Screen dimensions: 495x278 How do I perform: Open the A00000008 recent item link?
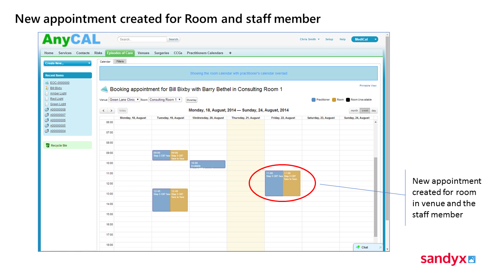point(58,110)
